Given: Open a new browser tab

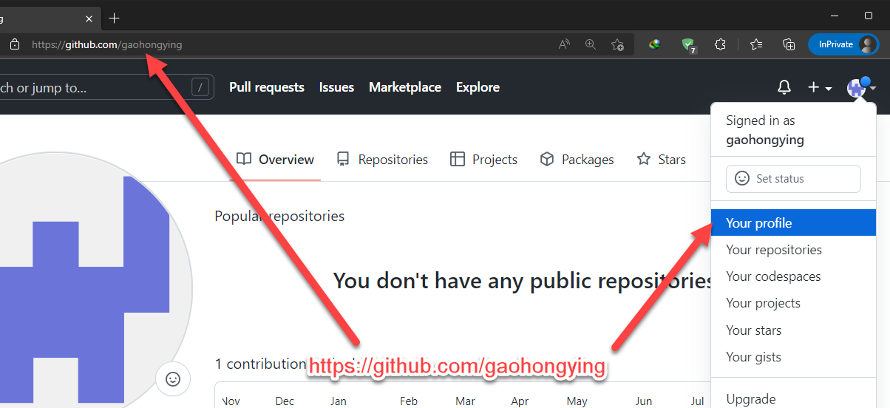Looking at the screenshot, I should pos(114,18).
